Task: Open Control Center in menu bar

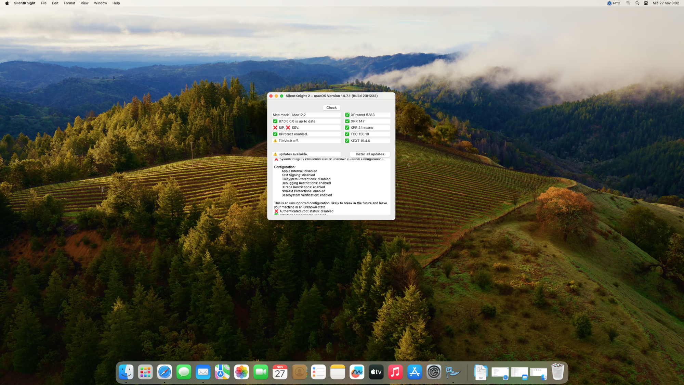Action: coord(646,3)
